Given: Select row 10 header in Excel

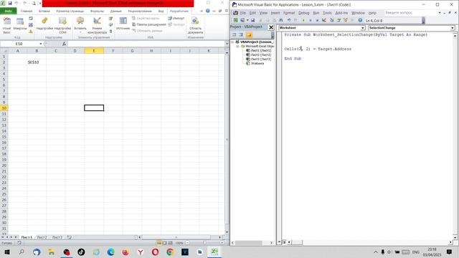Looking at the screenshot, I should pos(4,108).
